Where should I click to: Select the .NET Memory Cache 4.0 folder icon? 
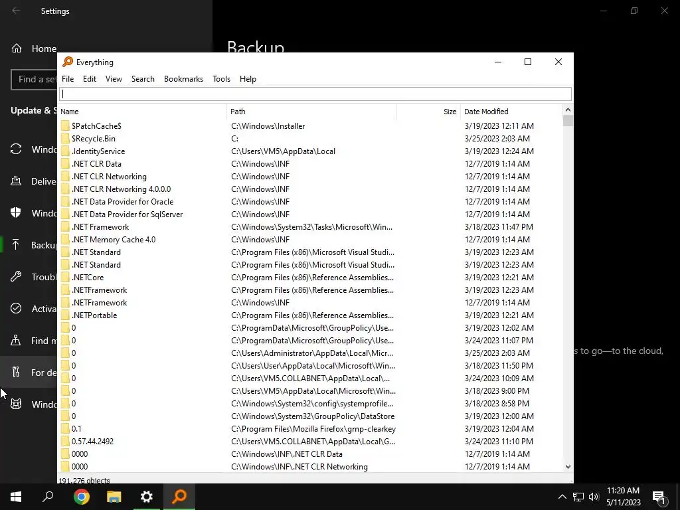pyautogui.click(x=65, y=239)
